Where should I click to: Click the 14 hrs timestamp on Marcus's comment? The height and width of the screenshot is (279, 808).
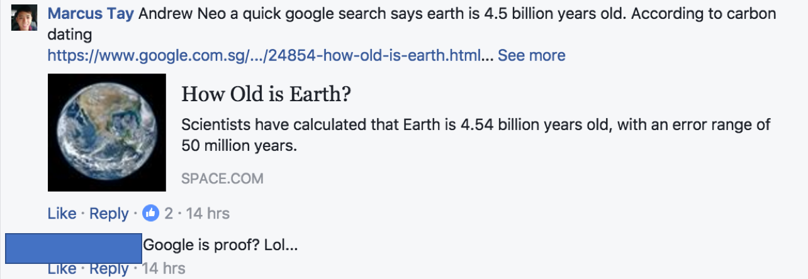coord(208,214)
